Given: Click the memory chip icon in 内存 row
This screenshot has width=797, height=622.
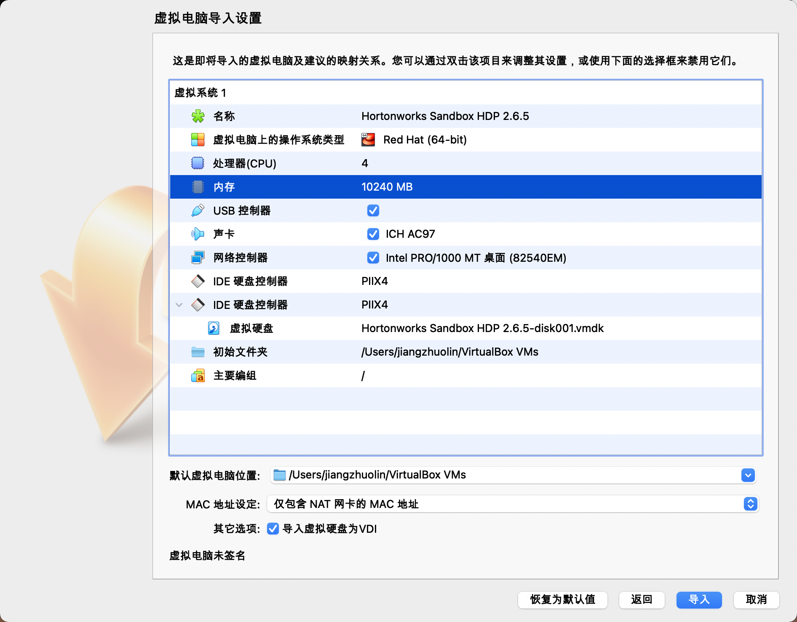Looking at the screenshot, I should (198, 187).
